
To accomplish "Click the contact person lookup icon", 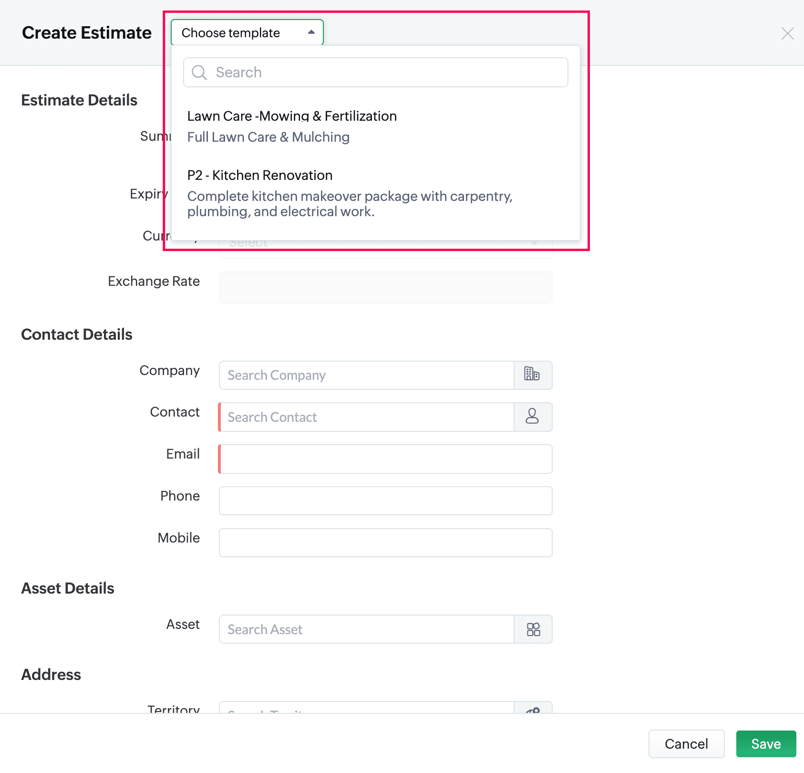I will point(533,417).
